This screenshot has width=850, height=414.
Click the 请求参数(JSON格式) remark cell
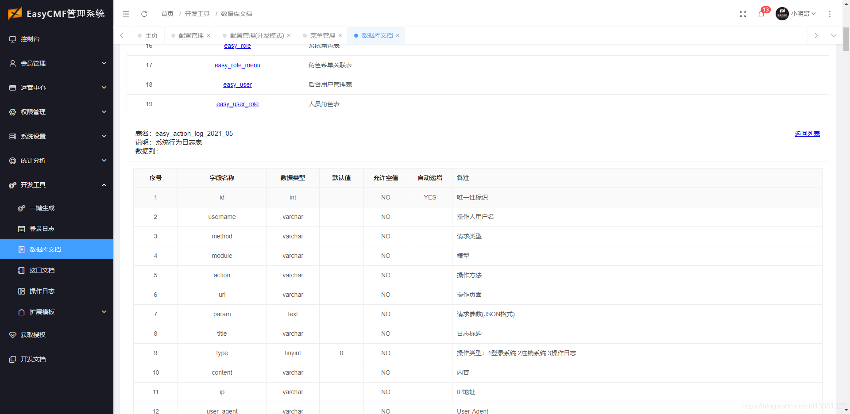coord(637,314)
